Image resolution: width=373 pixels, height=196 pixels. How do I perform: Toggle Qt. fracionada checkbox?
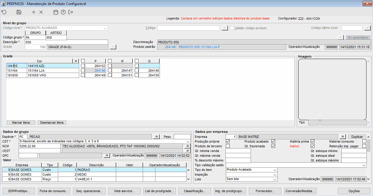[x=273, y=146]
